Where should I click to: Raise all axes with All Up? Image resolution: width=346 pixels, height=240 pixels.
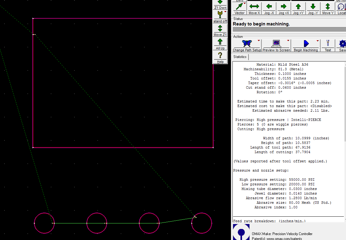click(x=220, y=44)
